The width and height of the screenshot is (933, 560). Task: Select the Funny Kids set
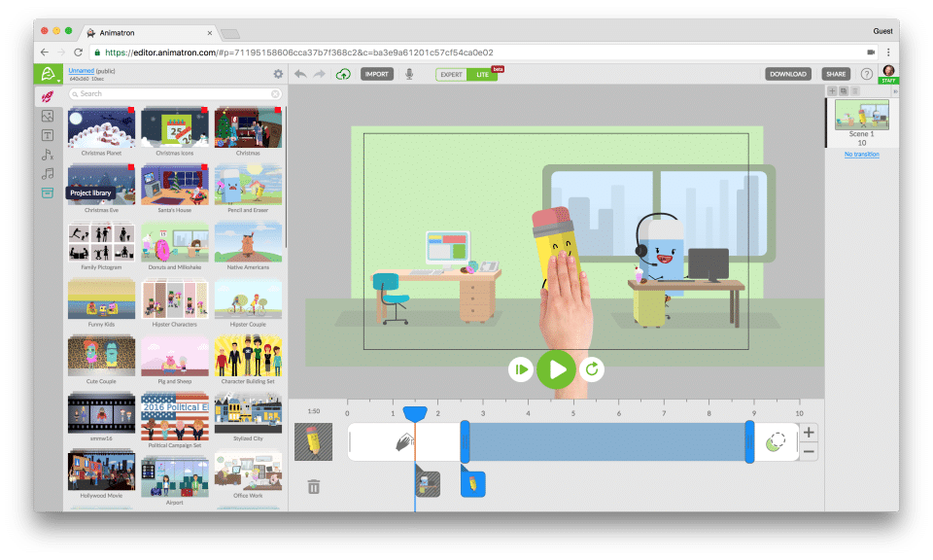(x=101, y=303)
